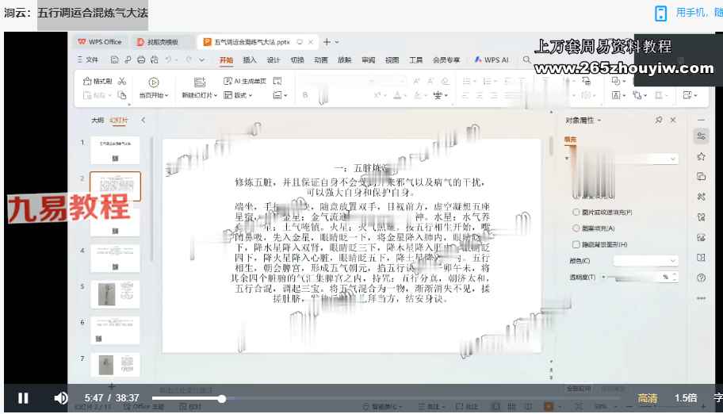Click the Format Painter (格式刷) tool

click(x=98, y=81)
